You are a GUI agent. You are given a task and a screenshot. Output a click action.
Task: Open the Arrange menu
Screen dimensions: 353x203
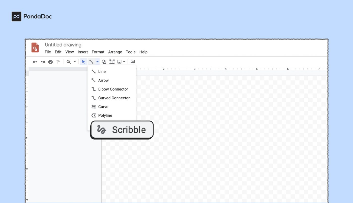point(115,52)
